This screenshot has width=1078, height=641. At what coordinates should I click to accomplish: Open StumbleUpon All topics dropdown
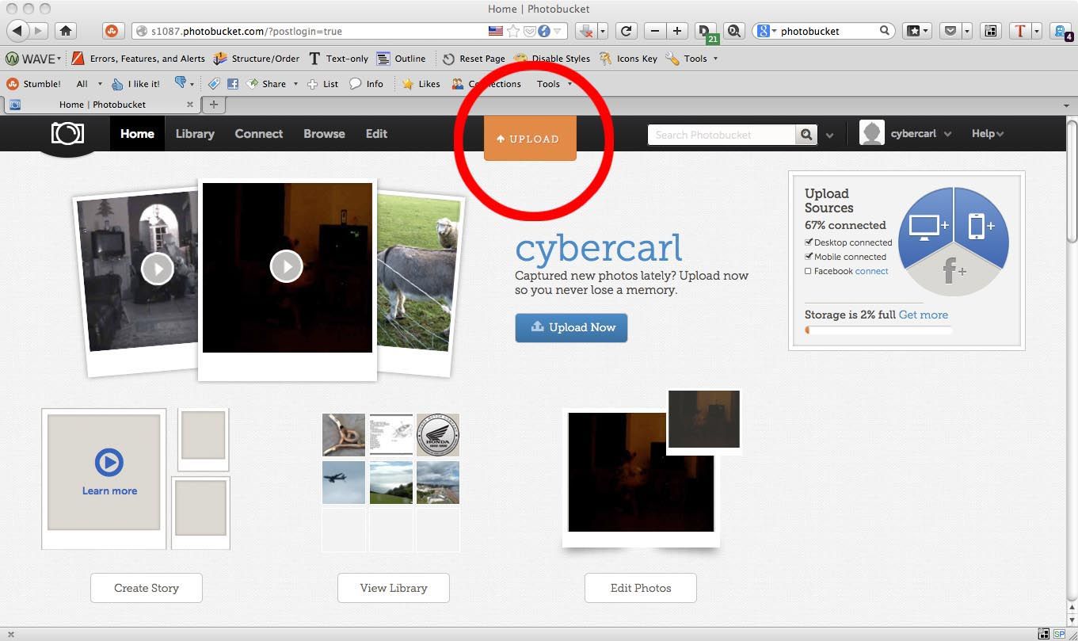click(90, 83)
